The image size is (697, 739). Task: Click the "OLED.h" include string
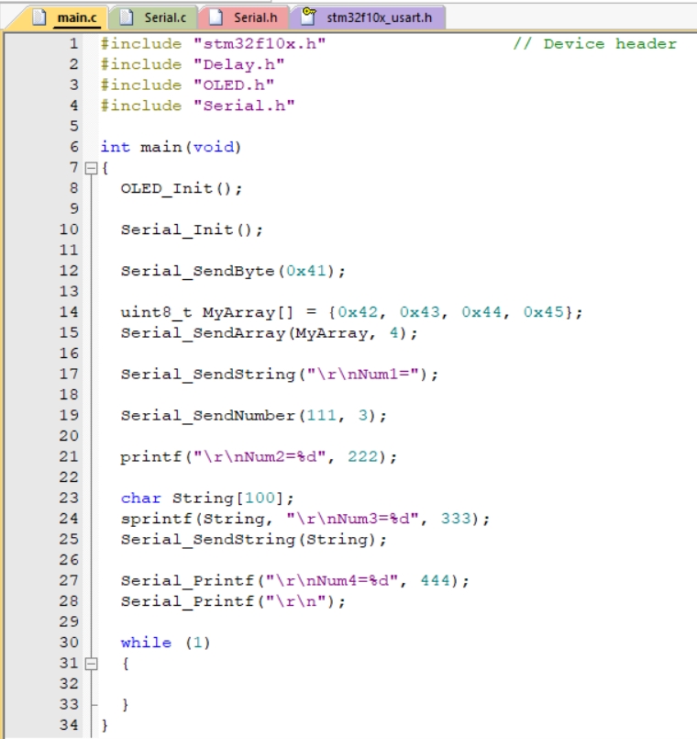(234, 85)
